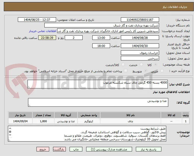Click the need date cell 1404/09/04
The image size is (194, 156).
click(20, 121)
